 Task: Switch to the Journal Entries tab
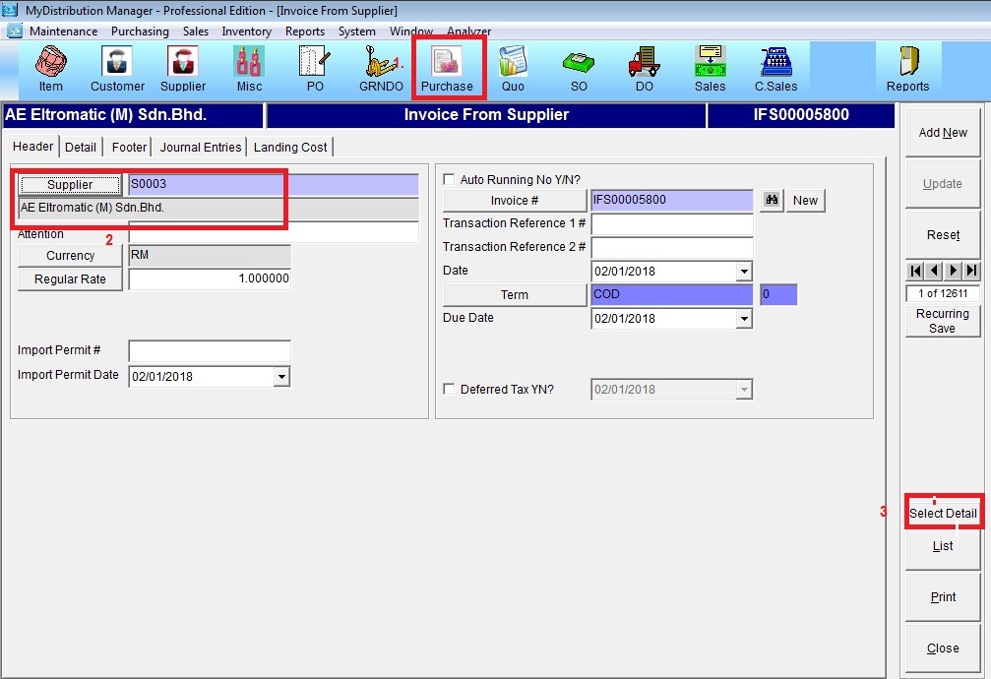[x=201, y=148]
